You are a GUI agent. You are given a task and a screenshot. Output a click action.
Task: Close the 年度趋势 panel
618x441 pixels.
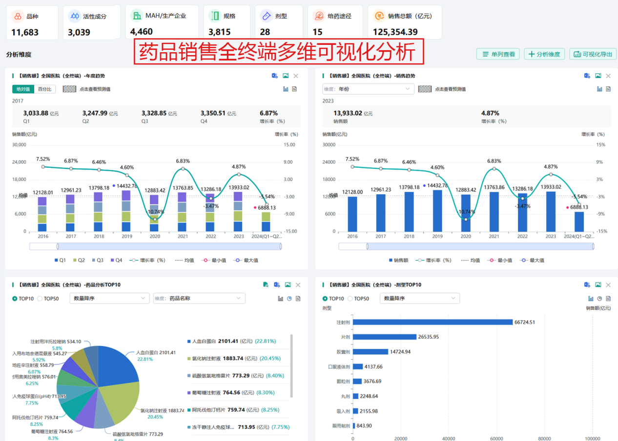(x=296, y=76)
